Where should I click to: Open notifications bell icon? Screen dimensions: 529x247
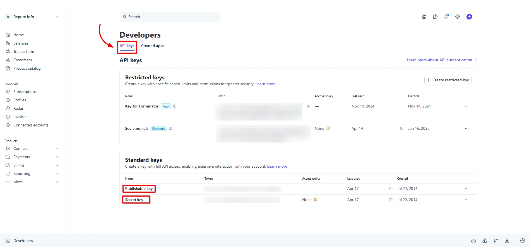(x=446, y=17)
